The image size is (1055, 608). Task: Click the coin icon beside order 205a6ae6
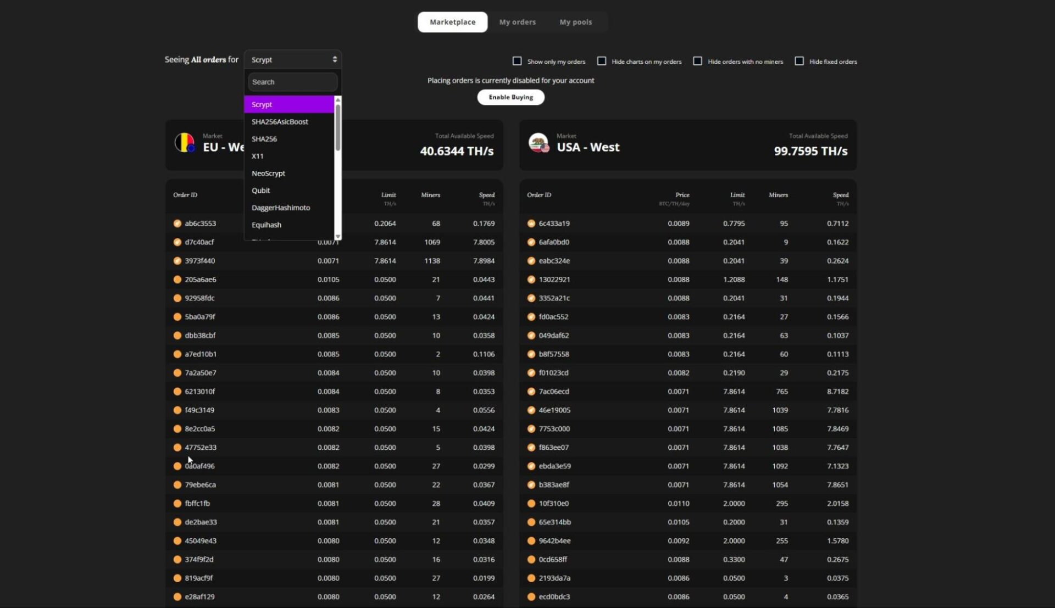pyautogui.click(x=177, y=280)
